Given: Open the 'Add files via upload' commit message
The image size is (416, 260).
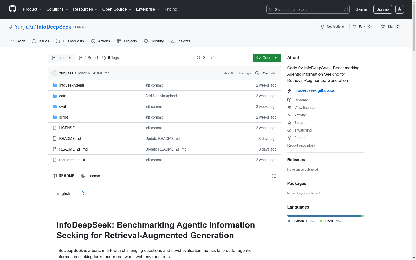Looking at the screenshot, I should coord(161,96).
